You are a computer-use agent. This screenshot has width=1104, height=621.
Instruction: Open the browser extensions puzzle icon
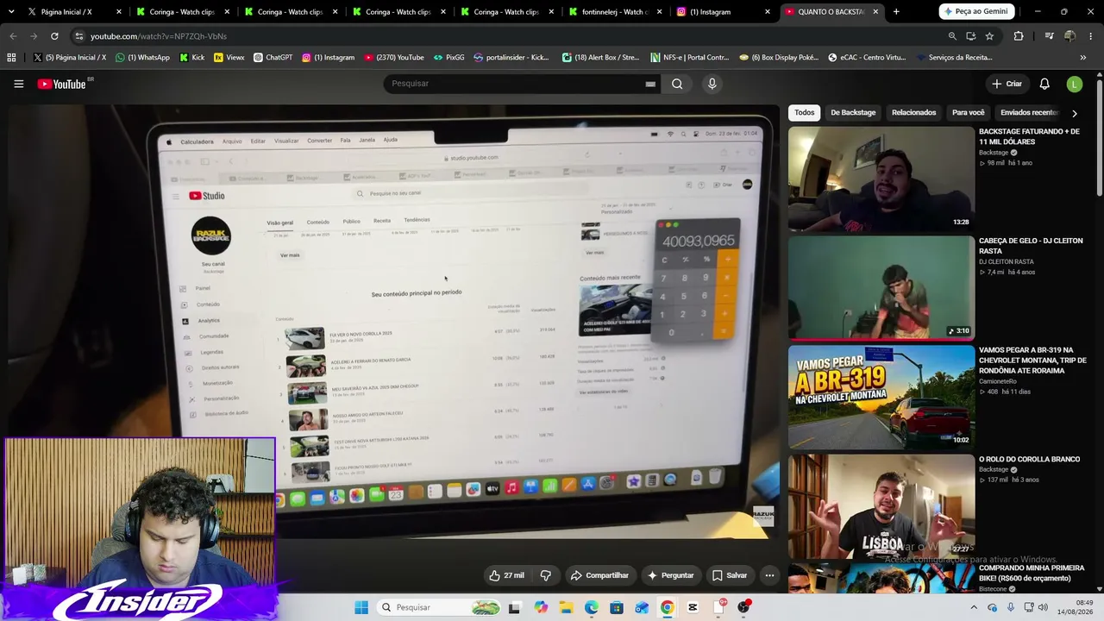click(1019, 36)
